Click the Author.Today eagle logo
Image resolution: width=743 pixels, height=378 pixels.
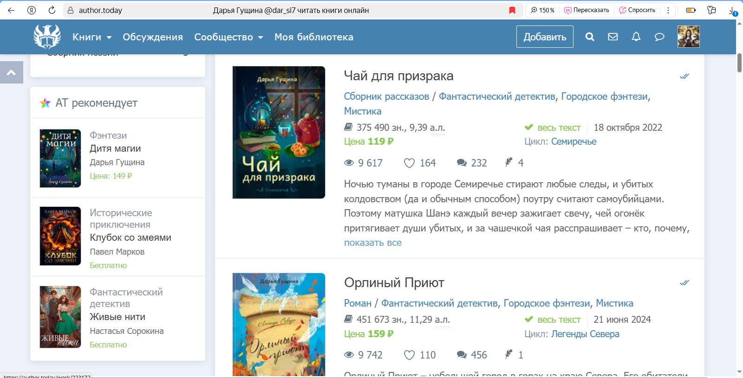47,37
